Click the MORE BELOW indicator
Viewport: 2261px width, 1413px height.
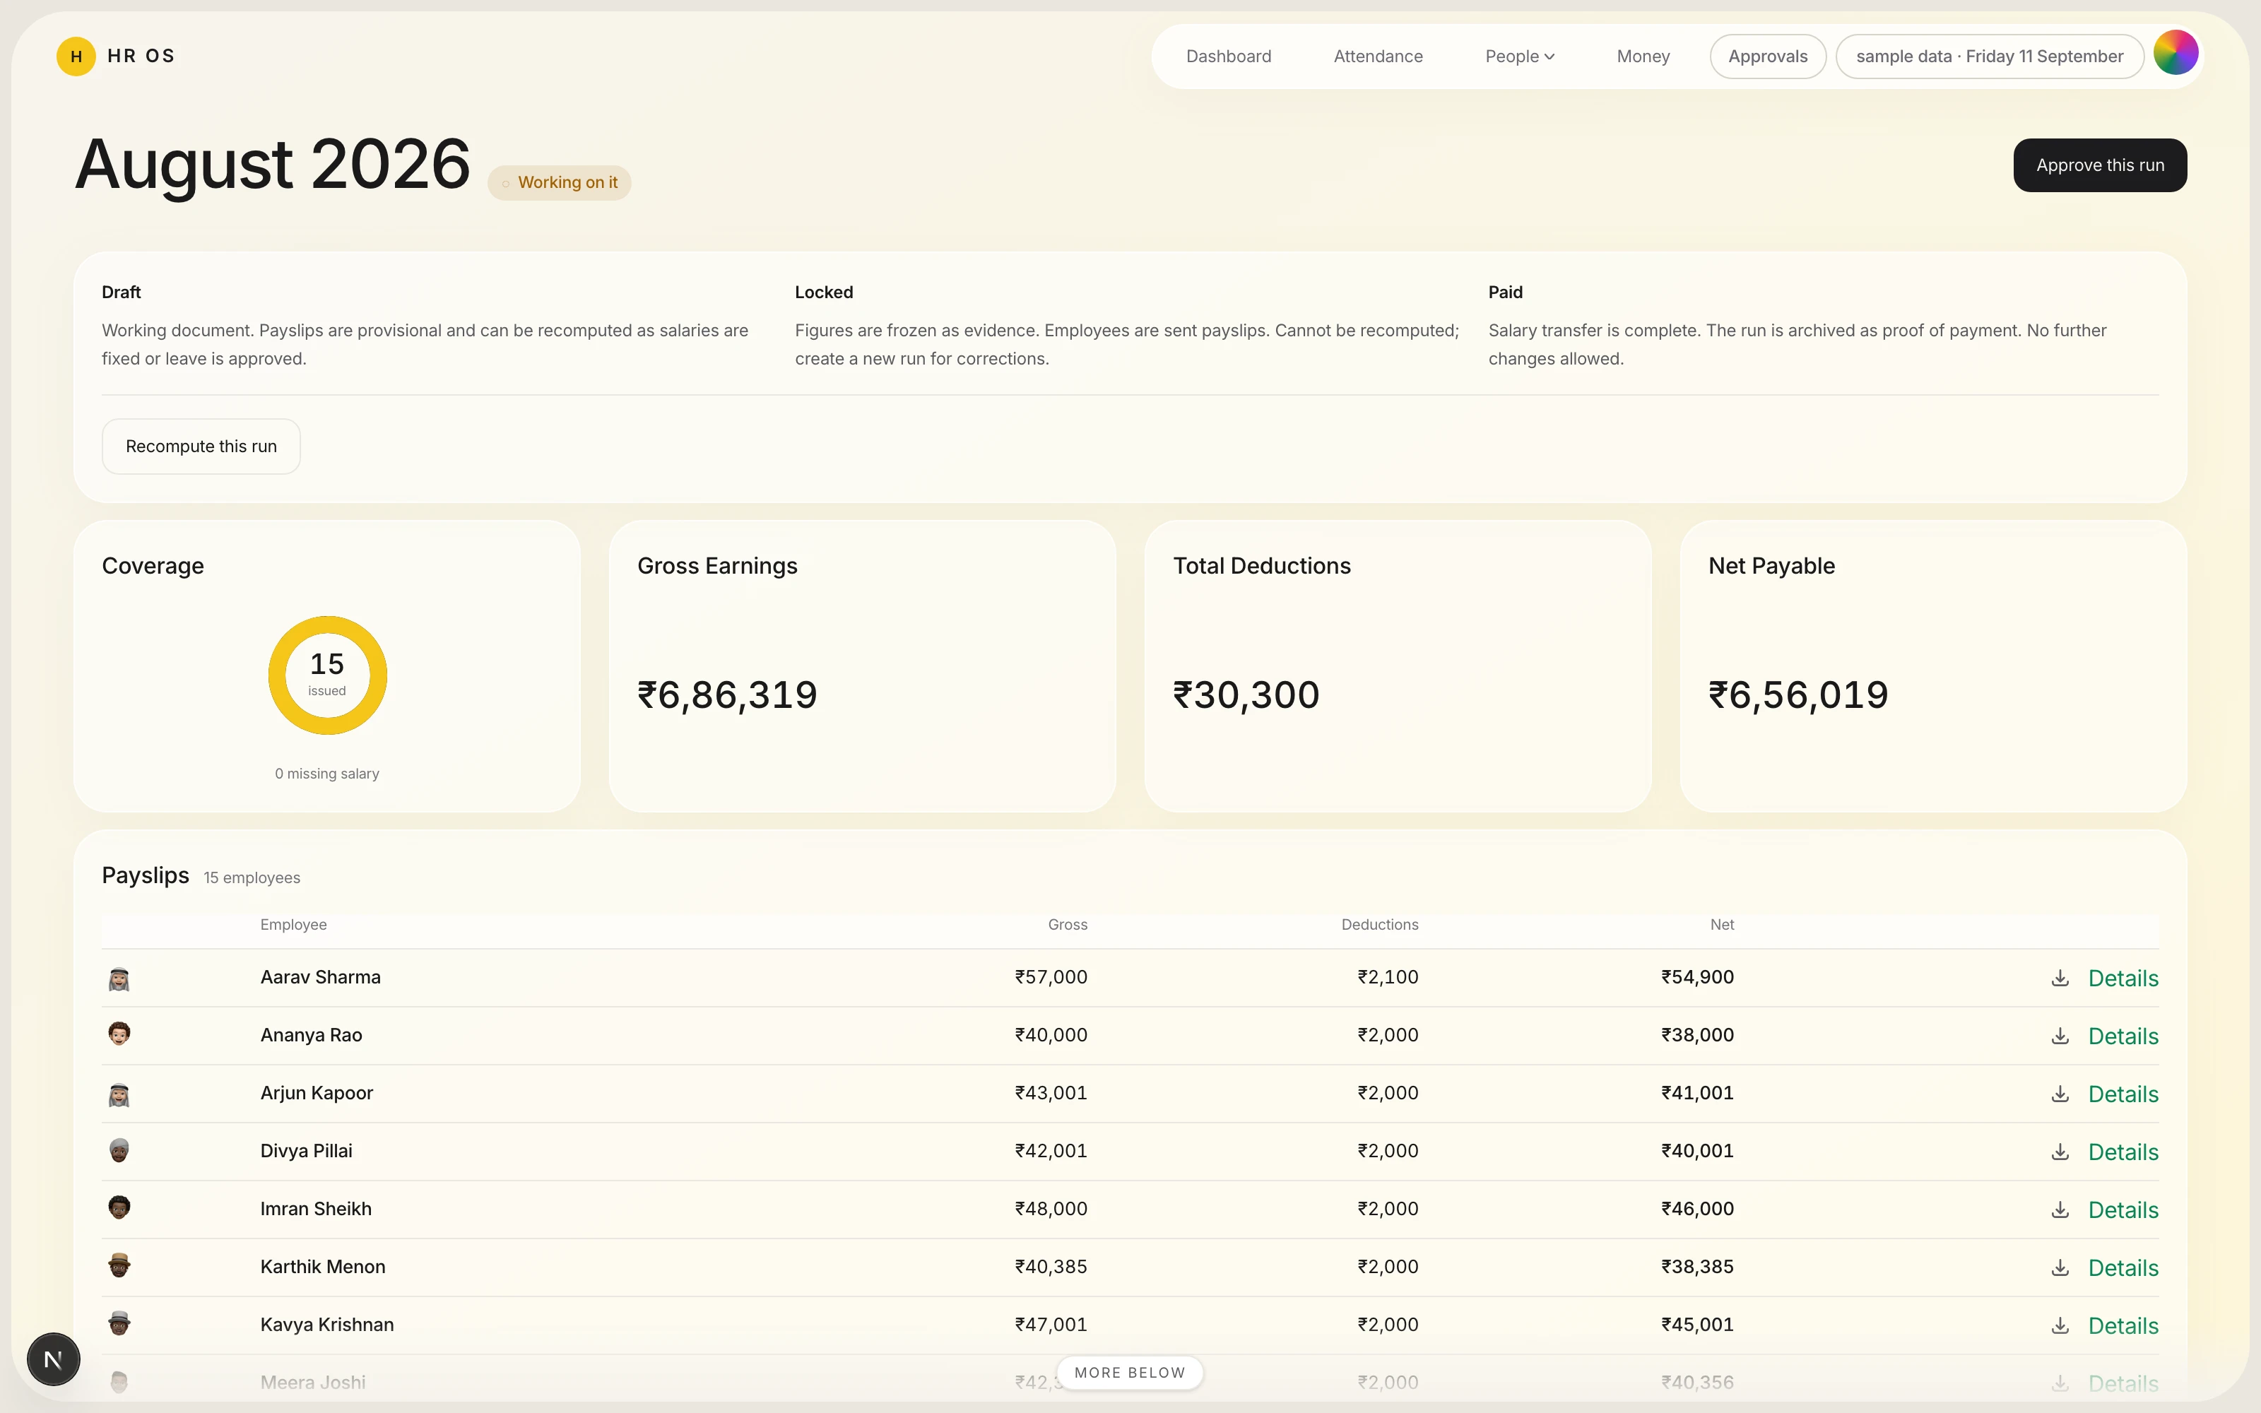click(1130, 1372)
